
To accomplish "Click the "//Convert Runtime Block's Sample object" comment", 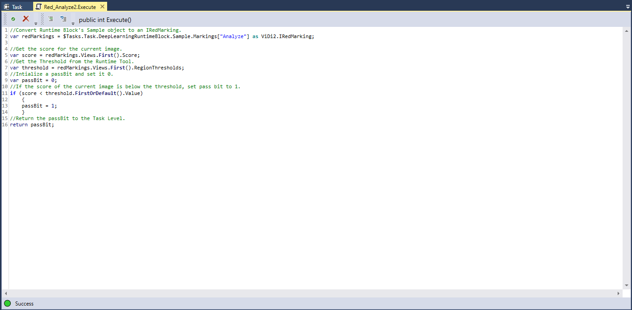I will [95, 30].
